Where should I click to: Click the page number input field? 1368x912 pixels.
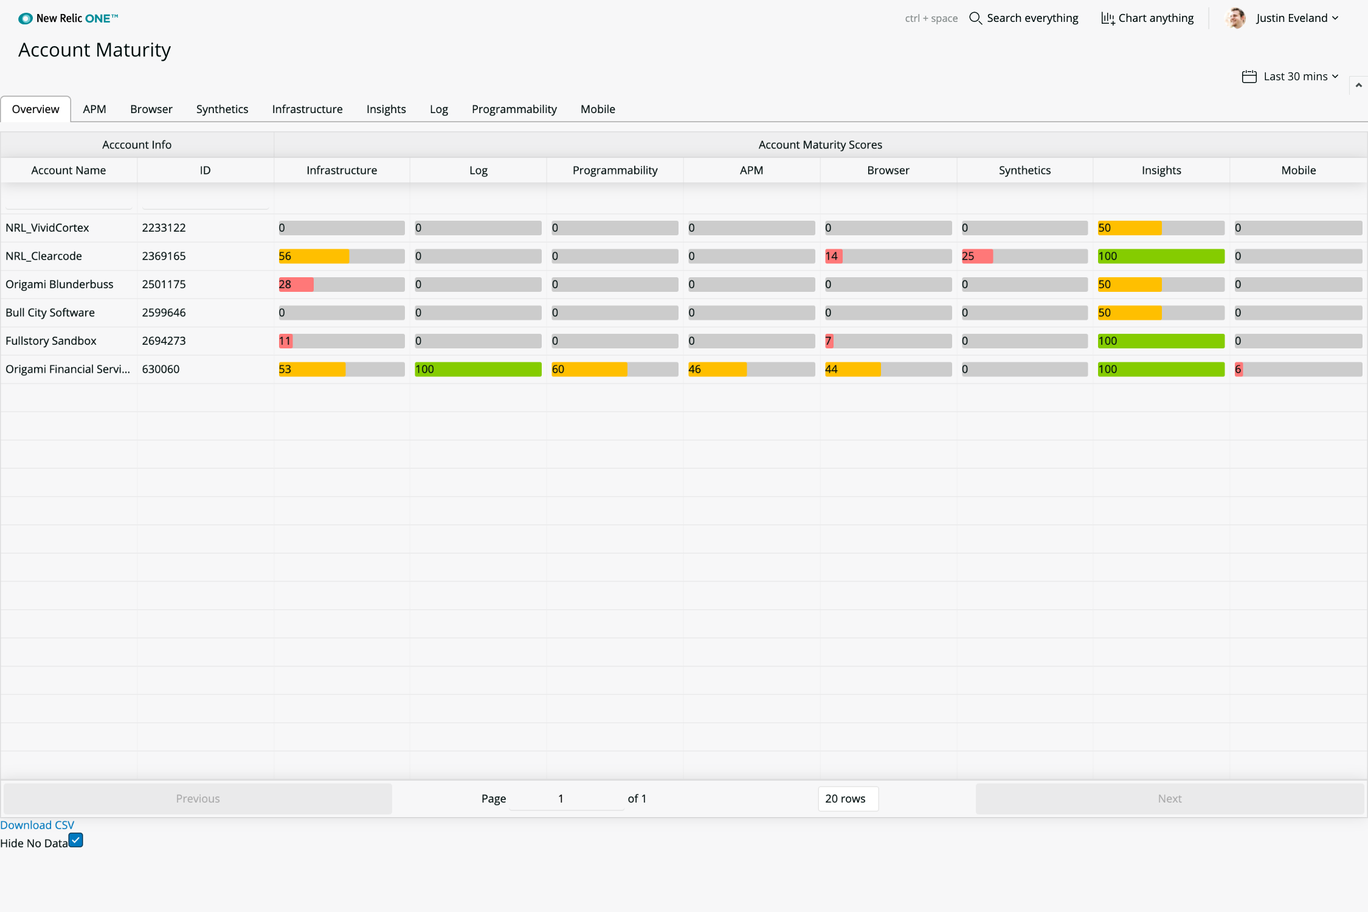[x=565, y=798]
